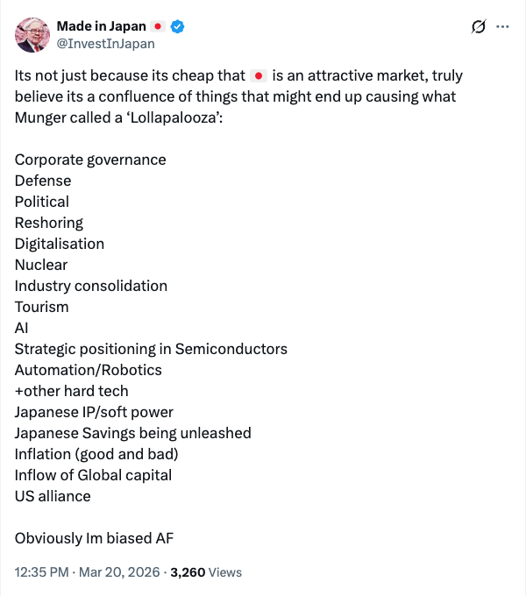The image size is (526, 596).
Task: Open the three-dot More options menu
Action: click(502, 26)
